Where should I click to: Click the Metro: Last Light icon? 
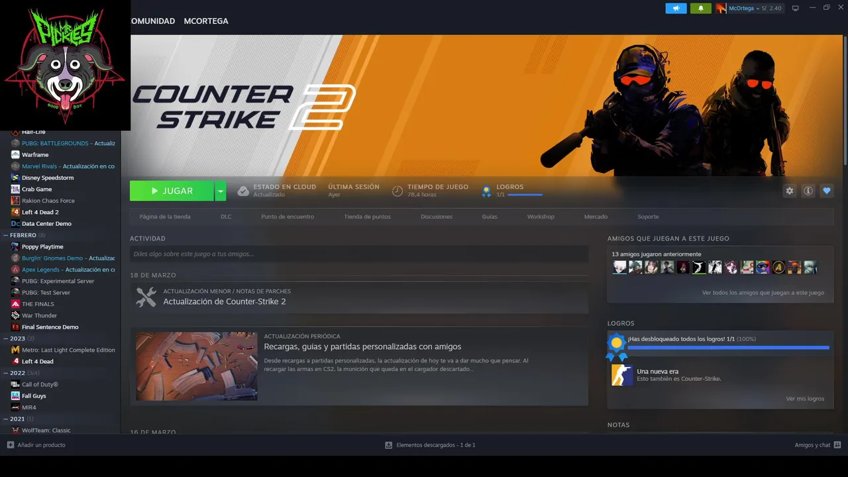point(15,350)
